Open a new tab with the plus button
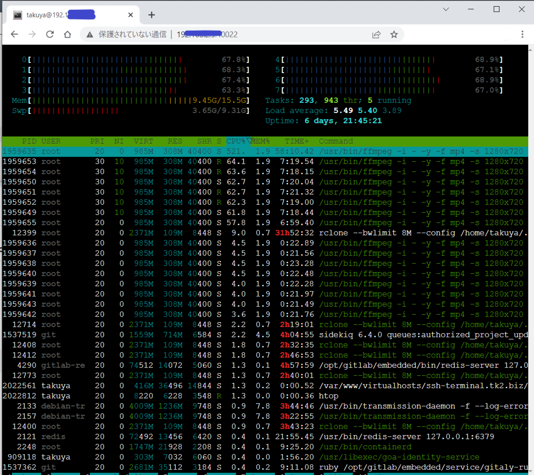The image size is (534, 475). [x=152, y=15]
